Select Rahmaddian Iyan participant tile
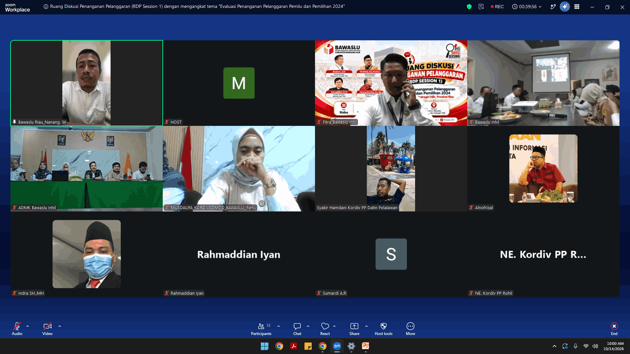 pyautogui.click(x=239, y=254)
